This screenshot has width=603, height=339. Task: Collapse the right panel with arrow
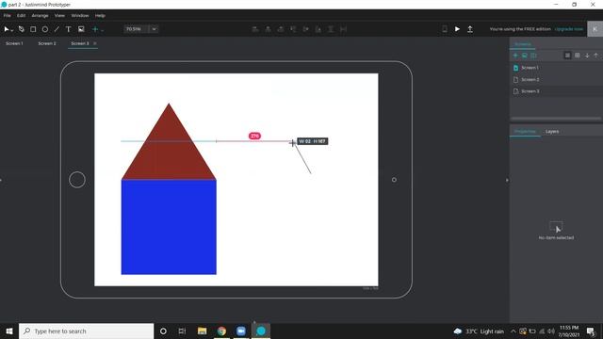[507, 180]
